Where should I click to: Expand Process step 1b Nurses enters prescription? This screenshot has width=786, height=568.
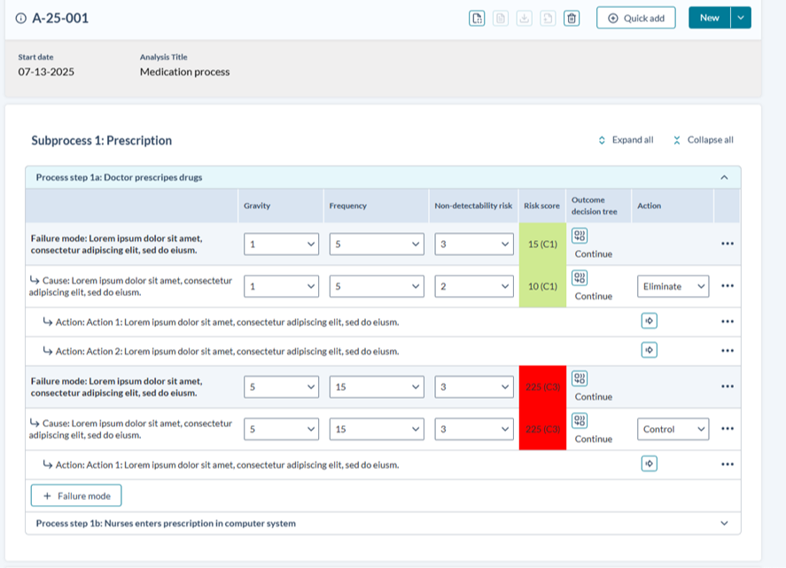(724, 523)
